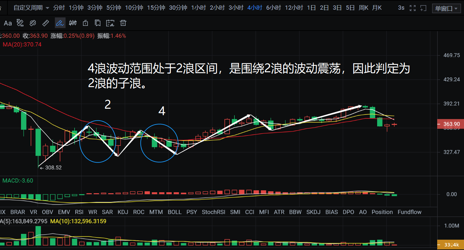Switch to the 周K weekly timeframe
Viewport: 464px width, 250px height.
pos(363,8)
